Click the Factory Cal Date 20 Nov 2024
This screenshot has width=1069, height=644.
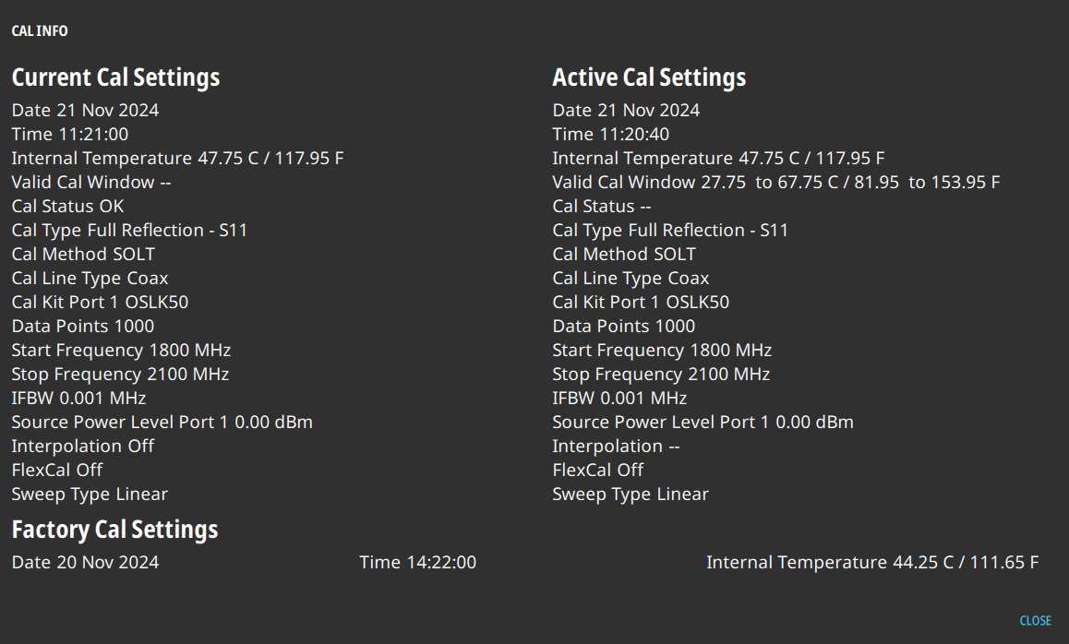tap(85, 562)
